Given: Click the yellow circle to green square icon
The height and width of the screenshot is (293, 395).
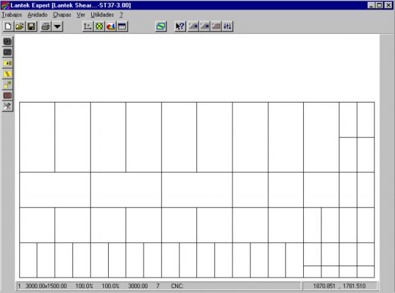Looking at the screenshot, I should 7,63.
